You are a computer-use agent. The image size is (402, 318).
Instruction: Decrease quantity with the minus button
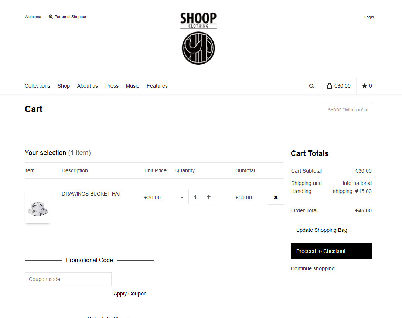point(182,197)
